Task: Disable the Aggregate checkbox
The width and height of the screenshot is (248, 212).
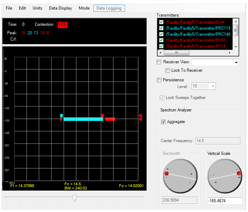Action: point(163,122)
